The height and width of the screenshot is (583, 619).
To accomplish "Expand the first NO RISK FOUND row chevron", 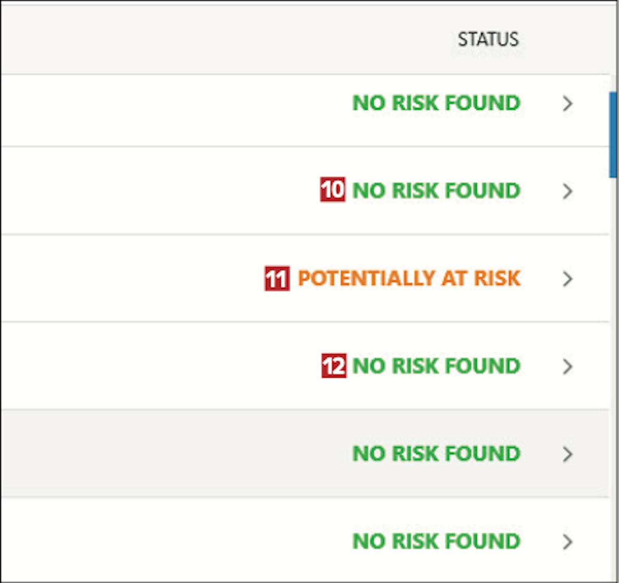I will pos(568,103).
